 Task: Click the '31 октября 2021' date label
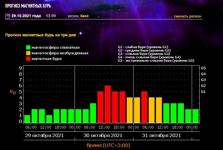pyautogui.click(x=161, y=135)
